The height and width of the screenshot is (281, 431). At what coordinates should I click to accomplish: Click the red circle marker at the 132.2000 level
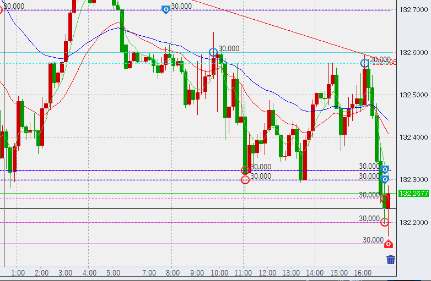385,222
